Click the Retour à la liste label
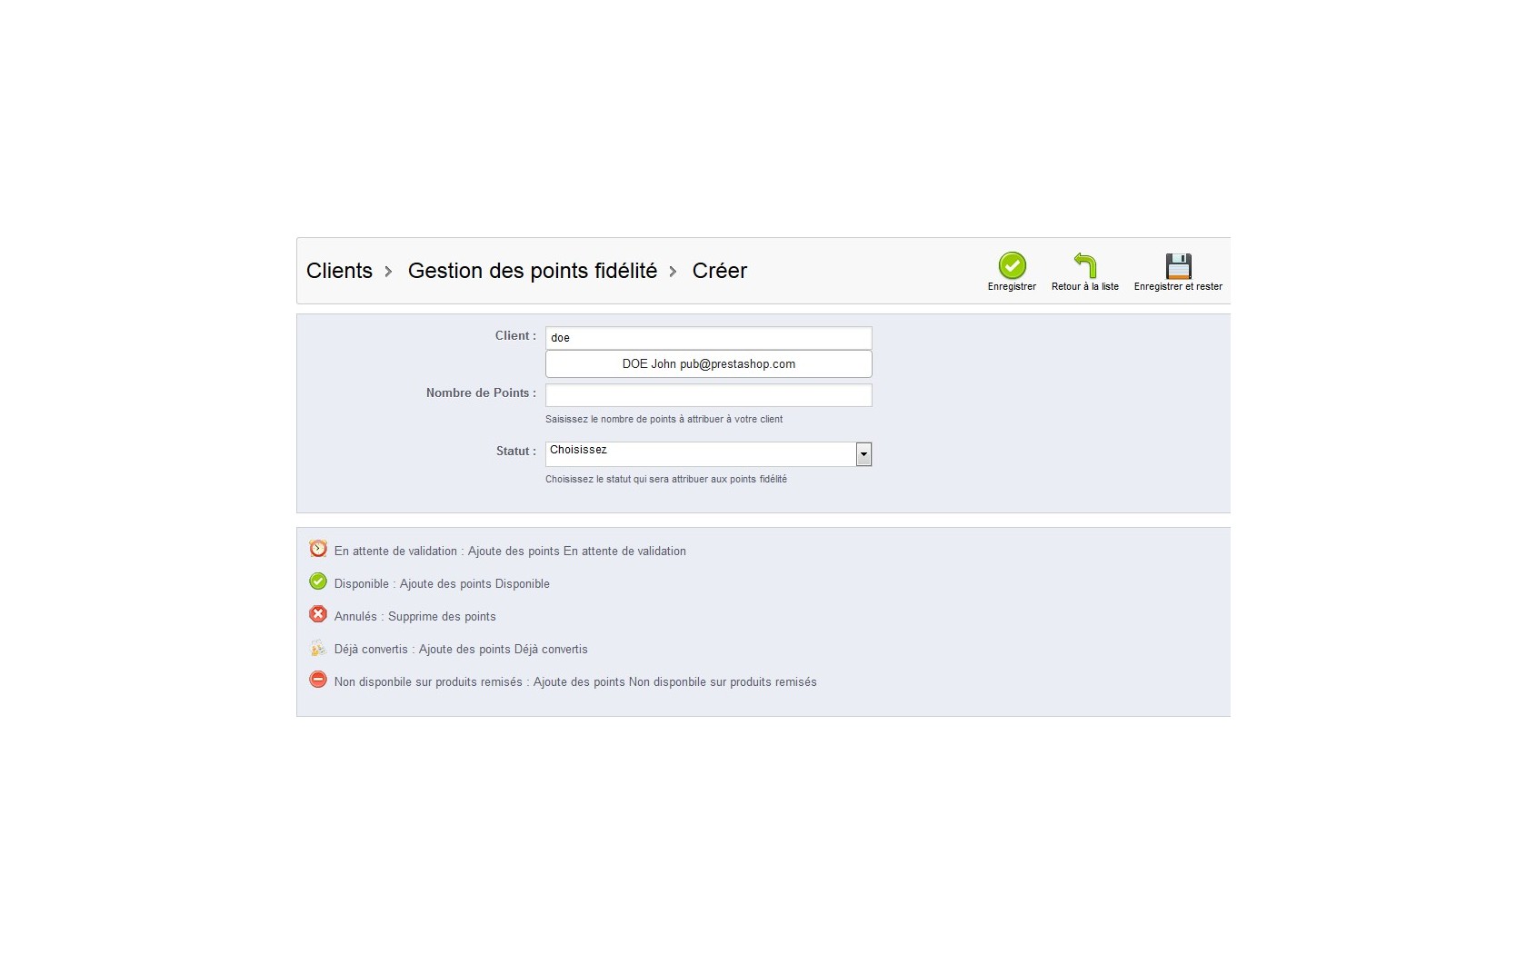 [x=1085, y=286]
